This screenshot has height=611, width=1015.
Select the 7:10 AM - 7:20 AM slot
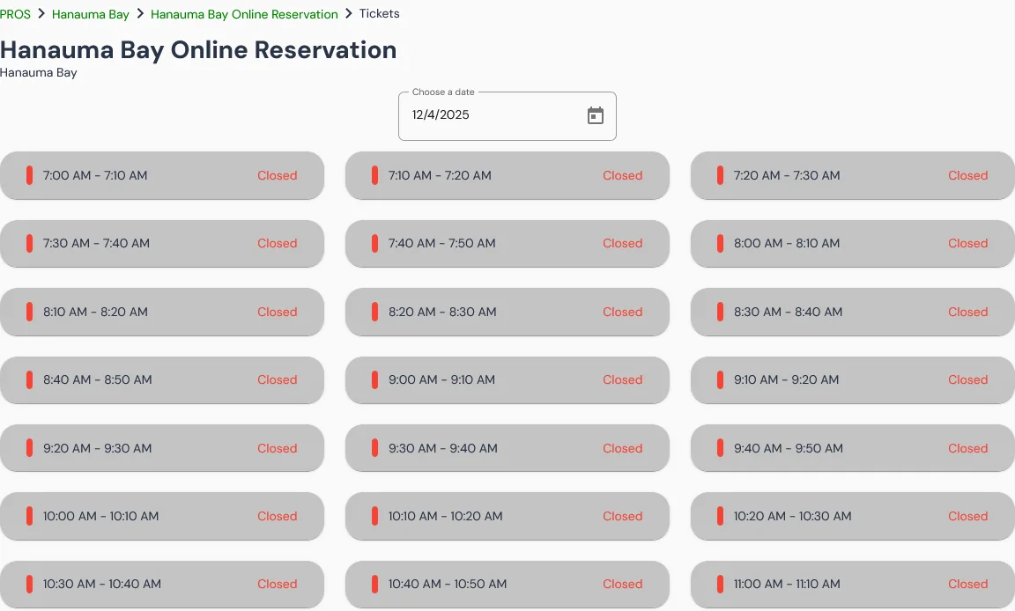(507, 175)
